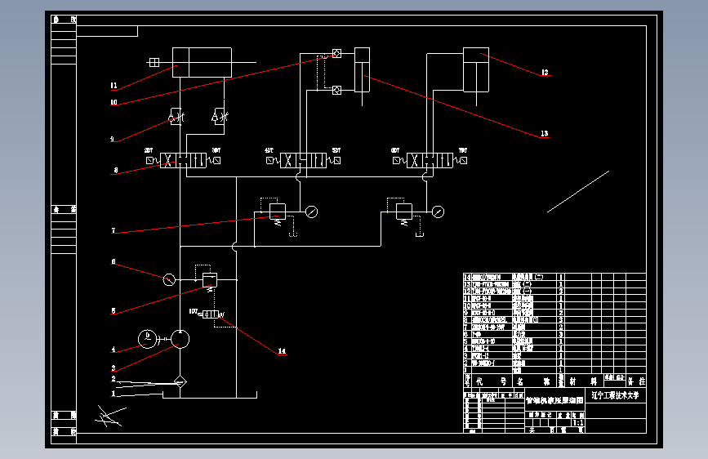Select the pressure reducing valve pointed by 7

278,212
